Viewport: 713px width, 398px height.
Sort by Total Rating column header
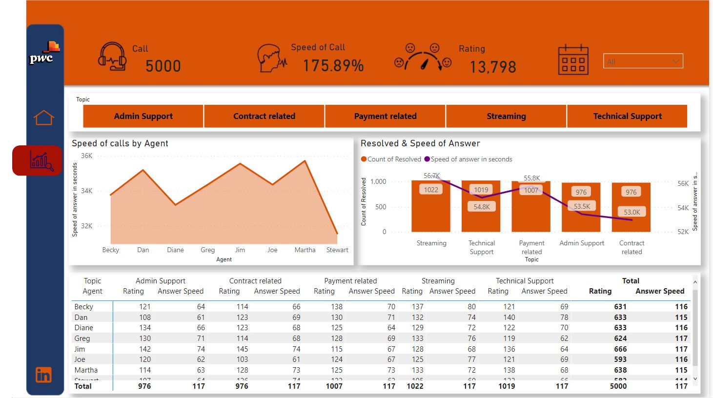point(600,291)
